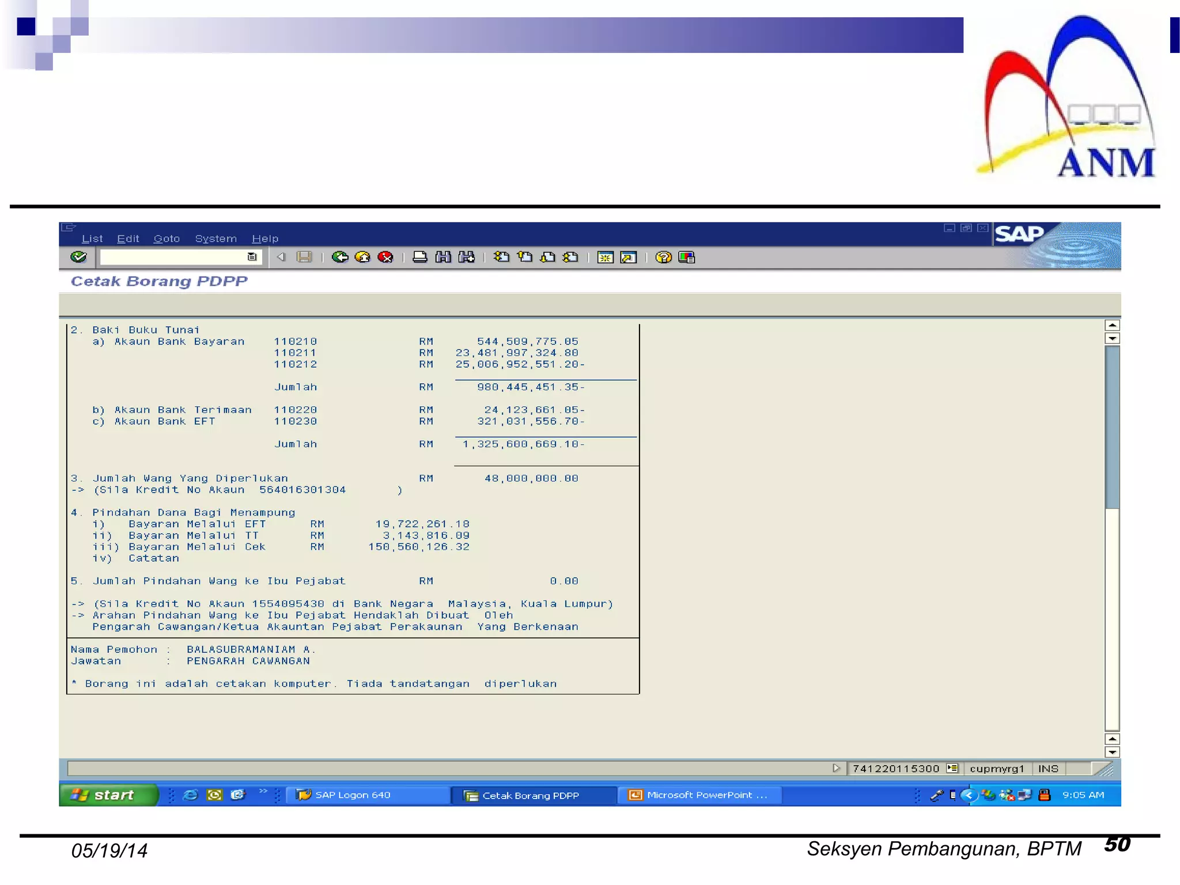This screenshot has height=885, width=1180.
Task: Click the yellow Help question mark icon
Action: pyautogui.click(x=663, y=257)
